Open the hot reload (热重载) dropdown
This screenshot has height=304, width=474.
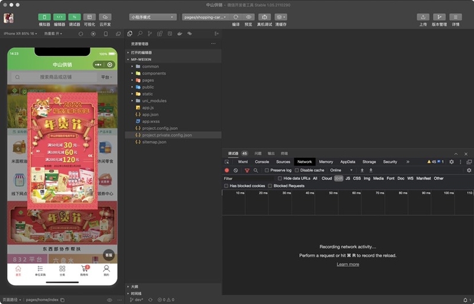(x=53, y=34)
